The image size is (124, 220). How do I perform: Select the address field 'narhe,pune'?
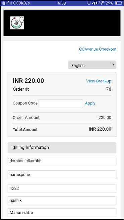tap(62, 175)
